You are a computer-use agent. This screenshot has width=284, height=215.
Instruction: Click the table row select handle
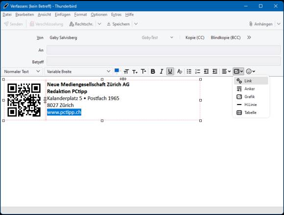point(45,100)
